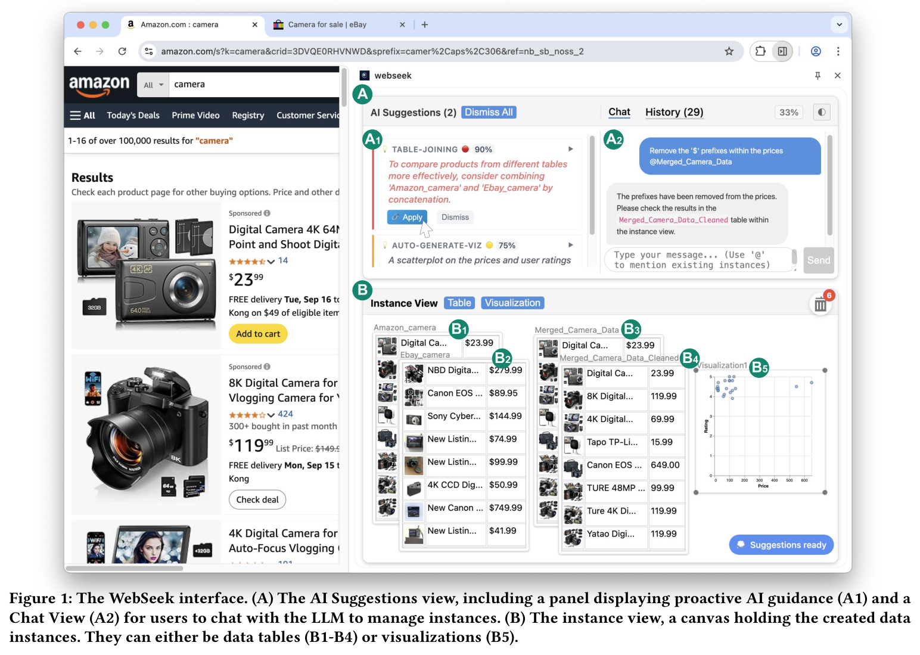Click the 33% indicator

789,112
